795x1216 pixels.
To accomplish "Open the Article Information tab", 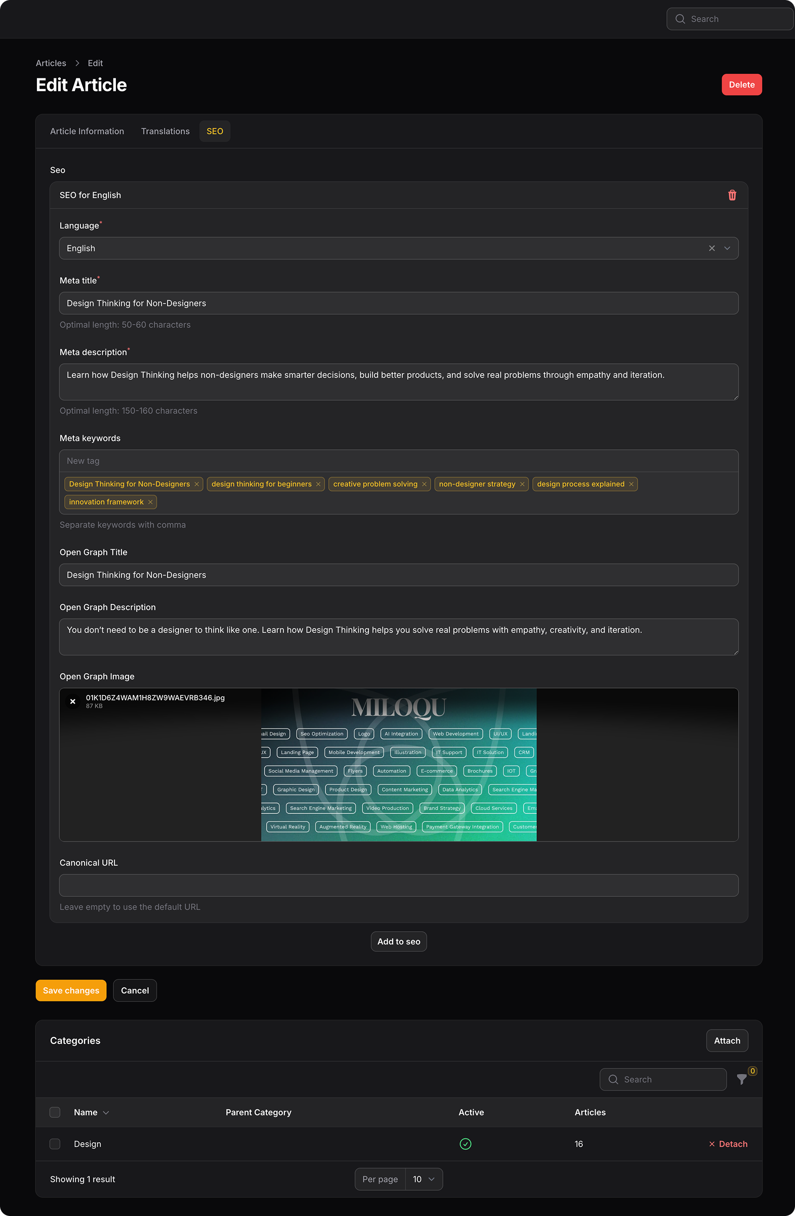I will [x=87, y=132].
